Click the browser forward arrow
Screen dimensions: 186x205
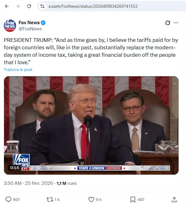coord(18,6)
